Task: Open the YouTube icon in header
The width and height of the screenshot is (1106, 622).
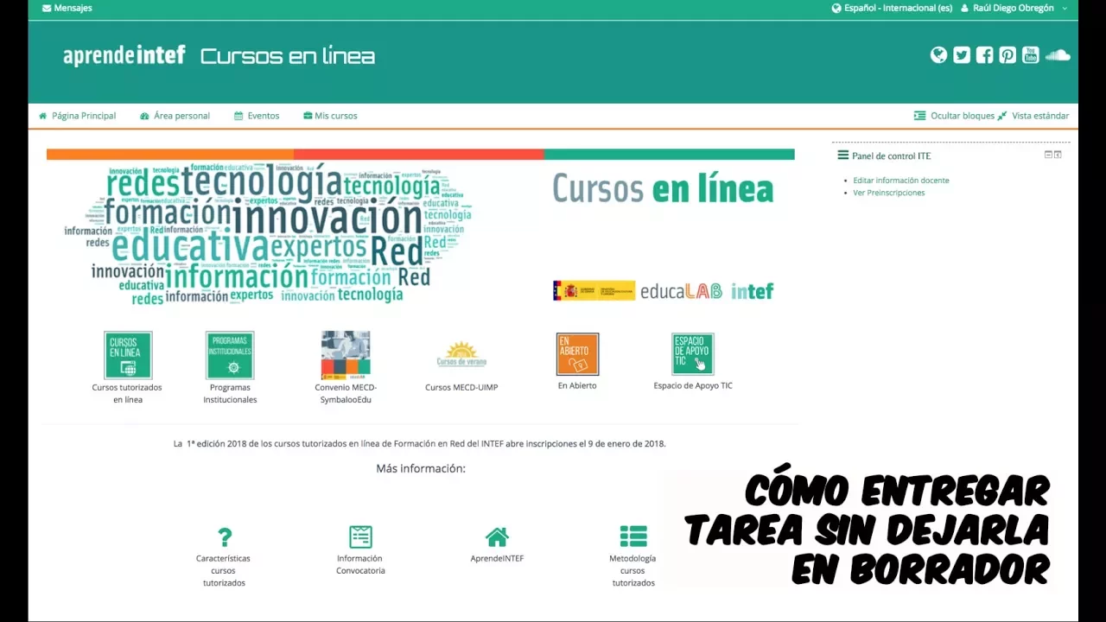Action: tap(1030, 55)
